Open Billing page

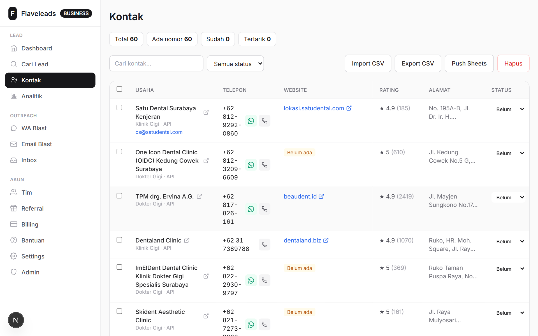click(x=50, y=224)
